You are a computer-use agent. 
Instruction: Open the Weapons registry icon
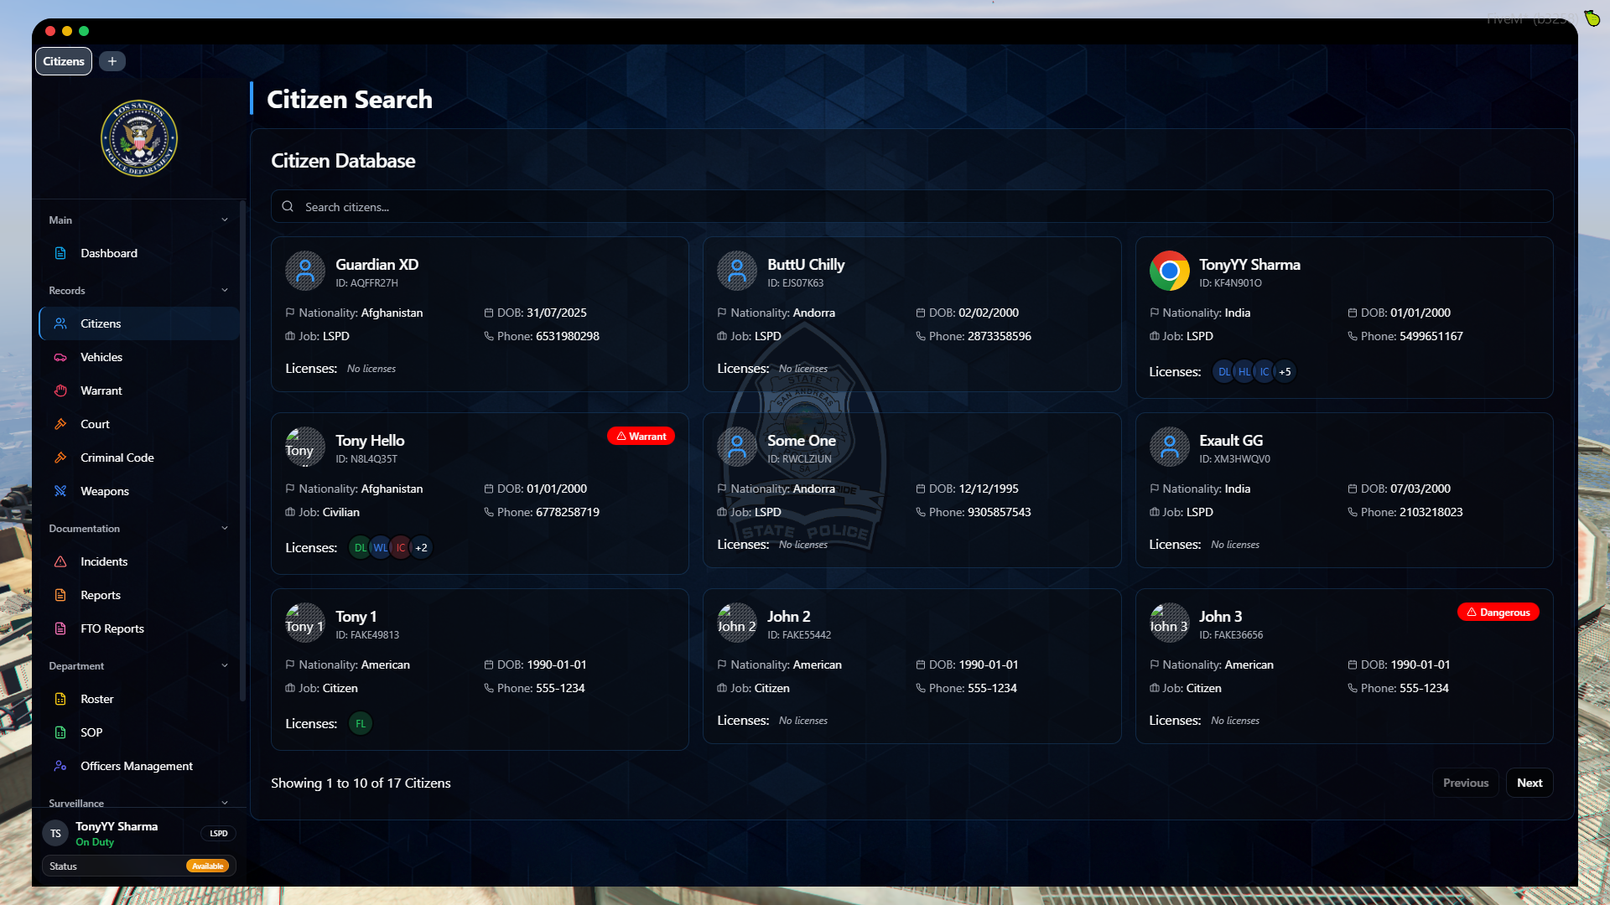(61, 491)
